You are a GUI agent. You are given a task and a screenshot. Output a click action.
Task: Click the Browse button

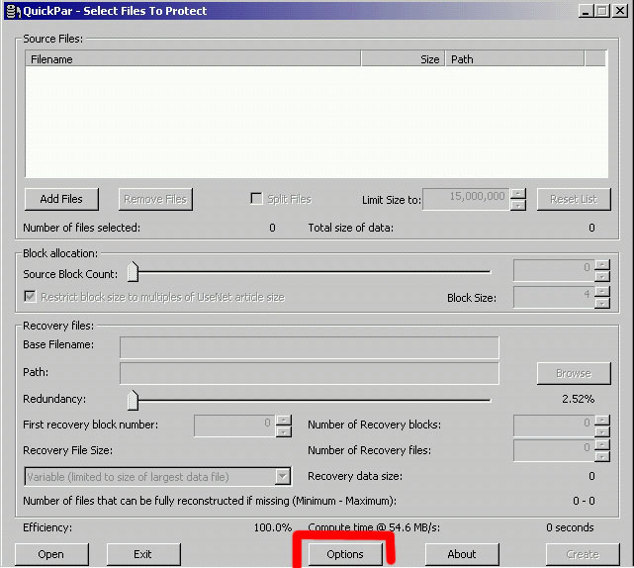tap(574, 373)
